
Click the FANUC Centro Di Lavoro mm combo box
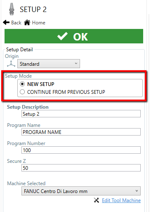coord(81,191)
